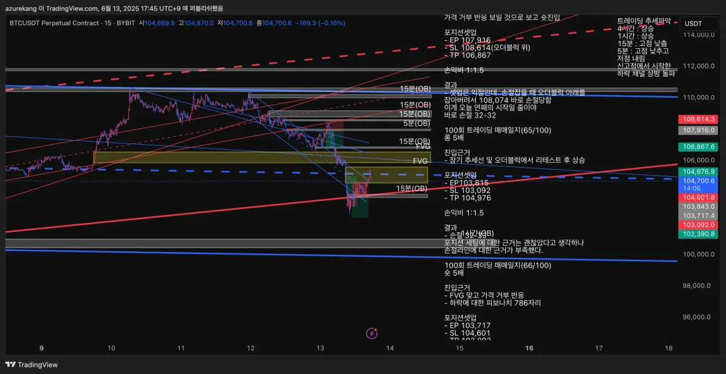Image resolution: width=726 pixels, height=374 pixels.
Task: Click the green 102,390.8 price label
Action: coord(699,234)
